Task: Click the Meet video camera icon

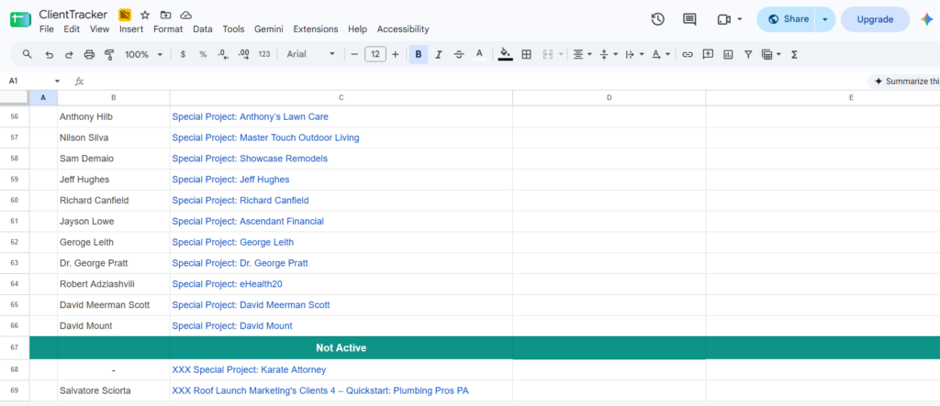Action: click(x=723, y=19)
